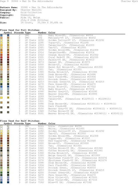Click the page header 'Page 9 35088 - Max In The Adirondacks'
Screen dimensions: 138x195
coord(27,1)
